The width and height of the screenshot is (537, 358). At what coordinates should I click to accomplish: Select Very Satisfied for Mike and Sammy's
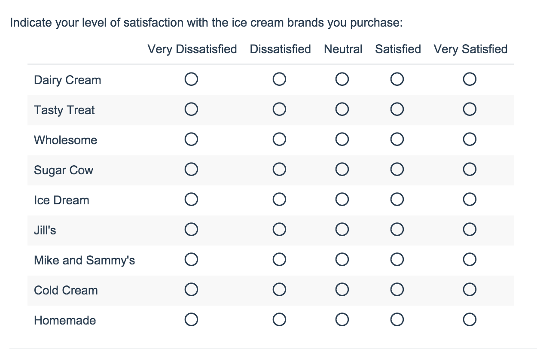tap(470, 260)
